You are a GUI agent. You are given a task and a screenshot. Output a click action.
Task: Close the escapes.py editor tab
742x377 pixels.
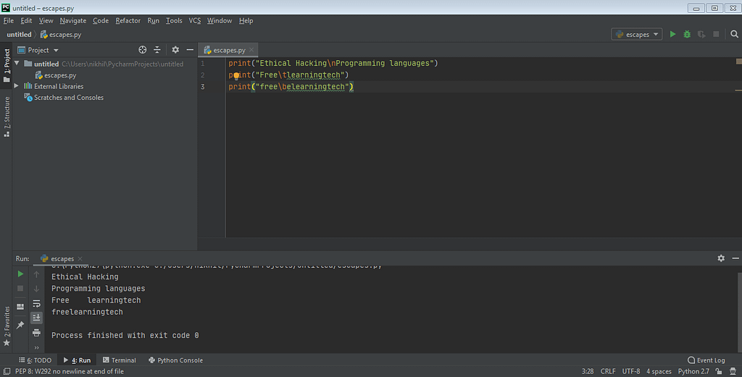click(x=251, y=50)
